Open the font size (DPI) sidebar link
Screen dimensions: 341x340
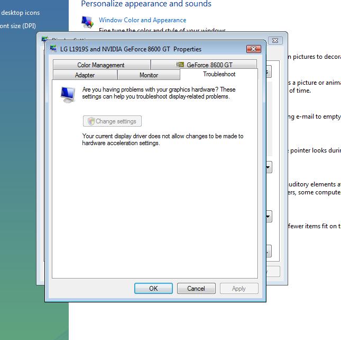tap(18, 26)
